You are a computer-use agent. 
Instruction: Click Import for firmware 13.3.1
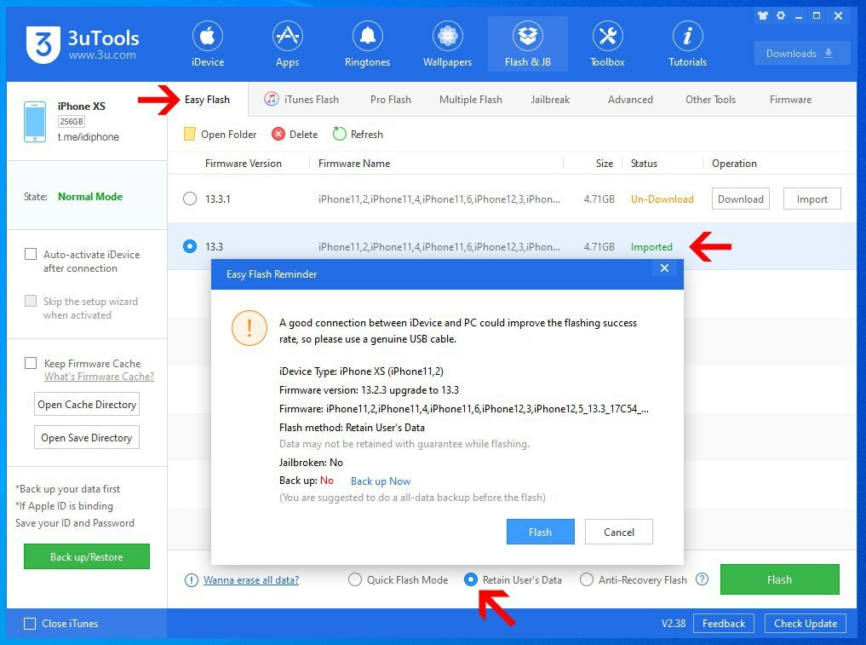(812, 199)
